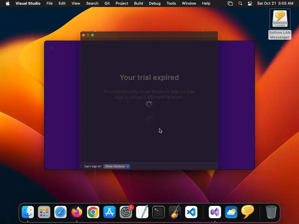Click the 'Your trial expired' heading

click(149, 77)
